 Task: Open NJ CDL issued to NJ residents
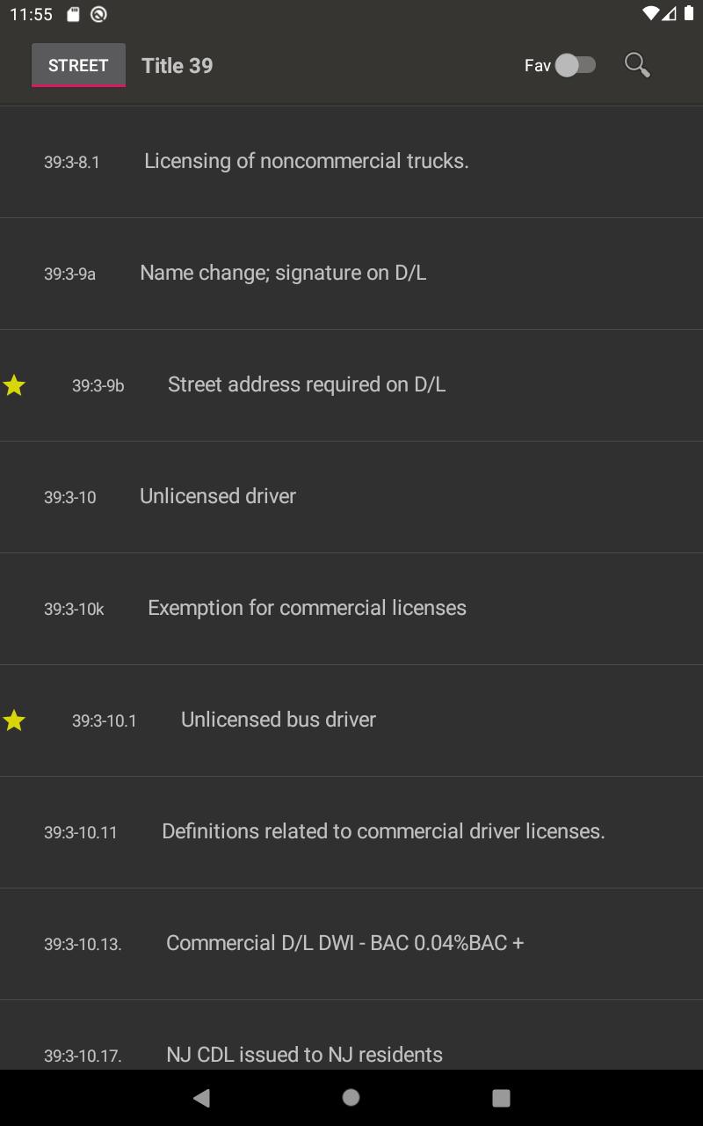(304, 1054)
